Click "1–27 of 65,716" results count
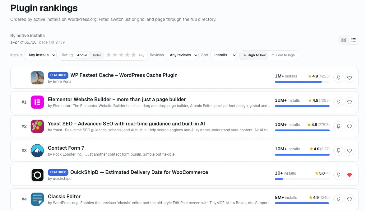 (23, 42)
